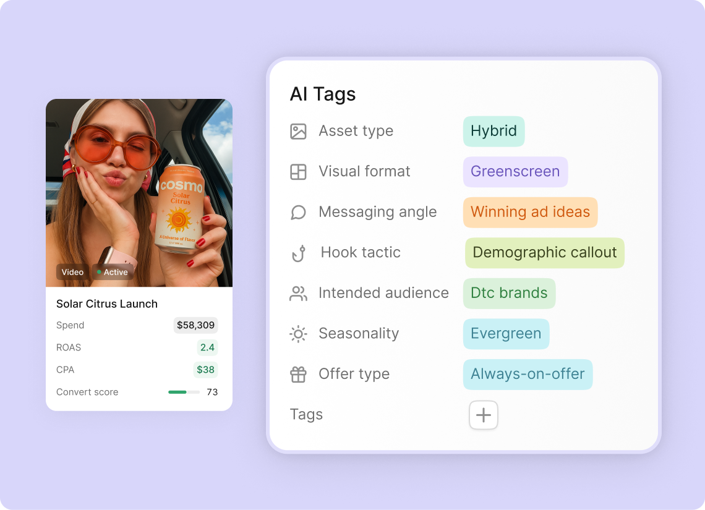Select the Dtc brands audience tag

(509, 294)
